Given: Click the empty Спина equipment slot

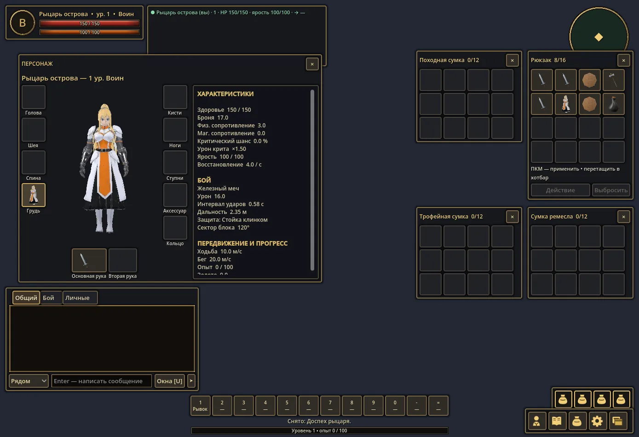Looking at the screenshot, I should pos(34,162).
